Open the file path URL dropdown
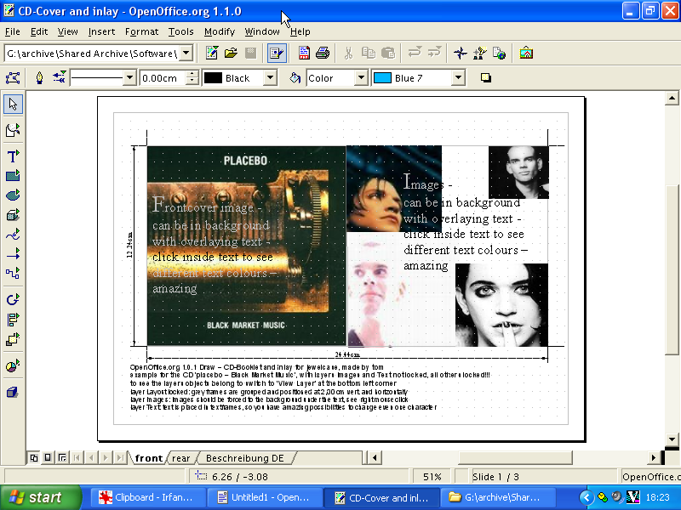The width and height of the screenshot is (681, 510). tap(186, 54)
